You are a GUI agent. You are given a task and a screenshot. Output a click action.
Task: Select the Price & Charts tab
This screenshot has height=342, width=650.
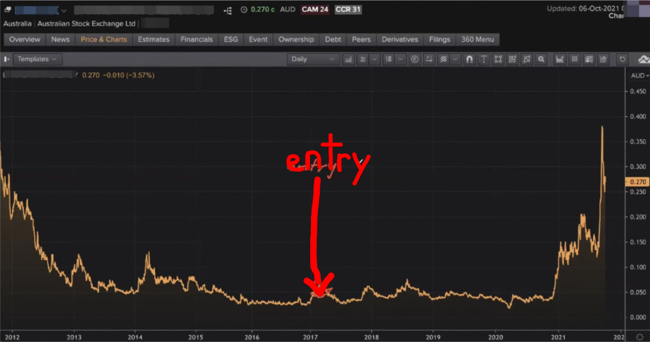click(x=104, y=39)
